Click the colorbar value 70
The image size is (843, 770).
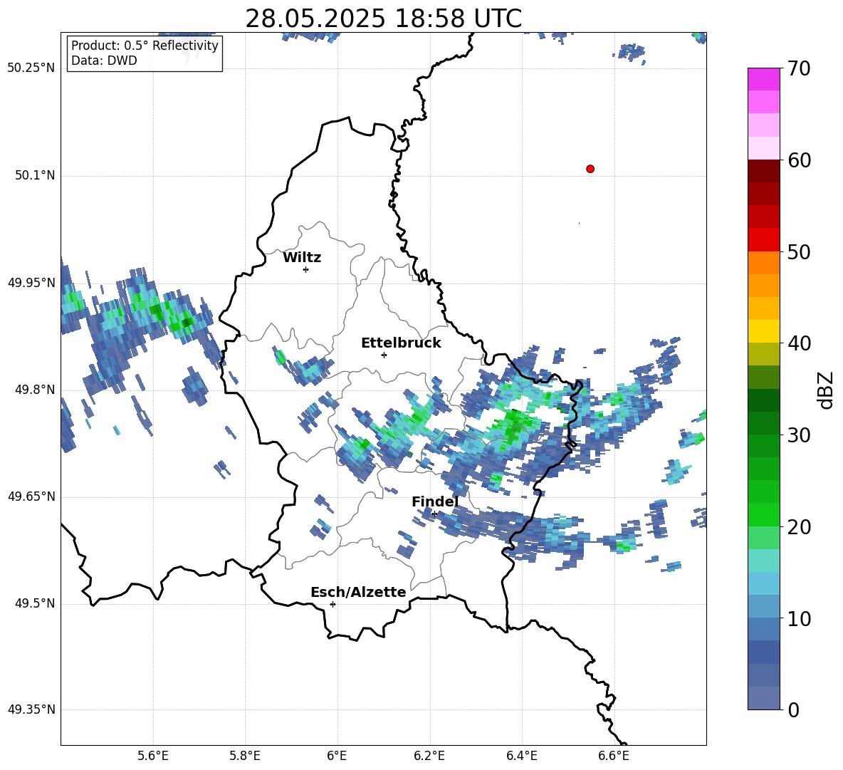799,68
